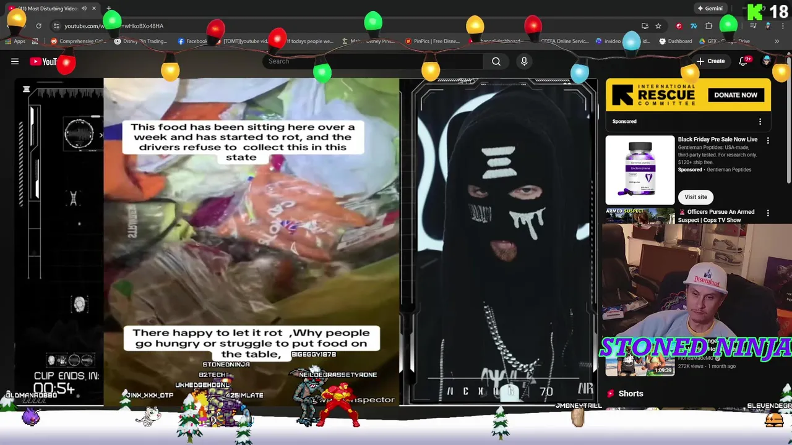Open Apps bookmark shortcut
Screen dimensions: 792x445
coord(15,41)
